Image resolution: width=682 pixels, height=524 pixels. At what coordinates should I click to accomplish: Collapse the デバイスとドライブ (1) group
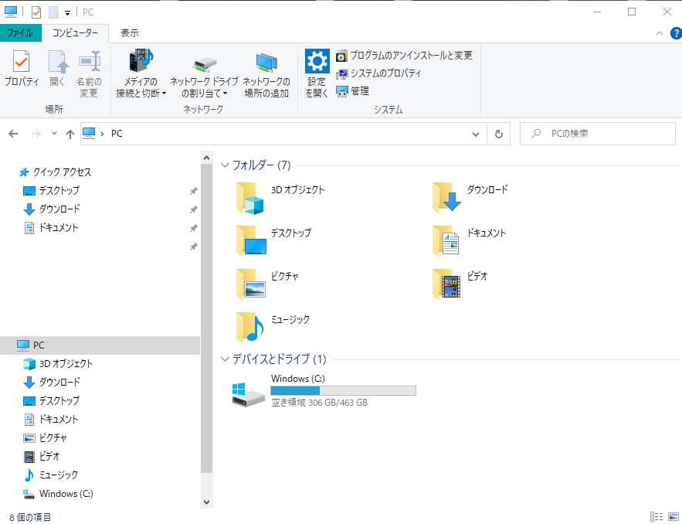click(225, 359)
